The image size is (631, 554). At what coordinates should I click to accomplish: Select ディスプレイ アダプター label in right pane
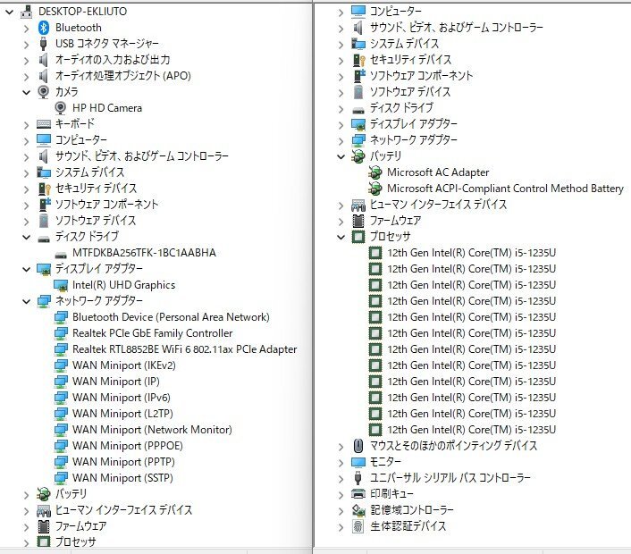tap(413, 124)
